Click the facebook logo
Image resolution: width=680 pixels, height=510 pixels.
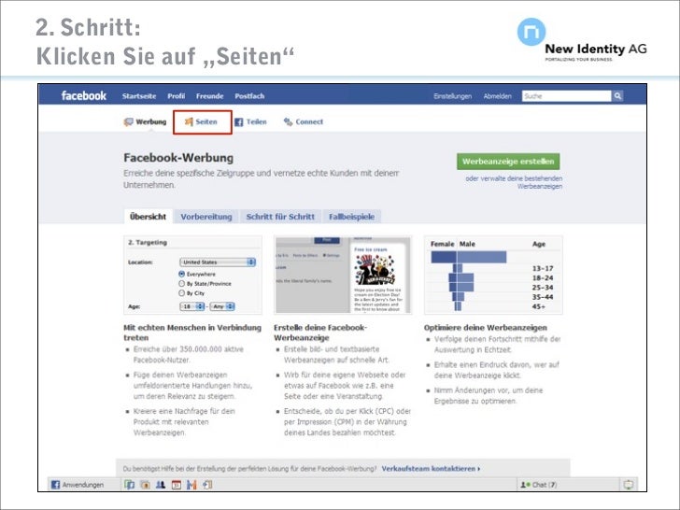pyautogui.click(x=84, y=95)
